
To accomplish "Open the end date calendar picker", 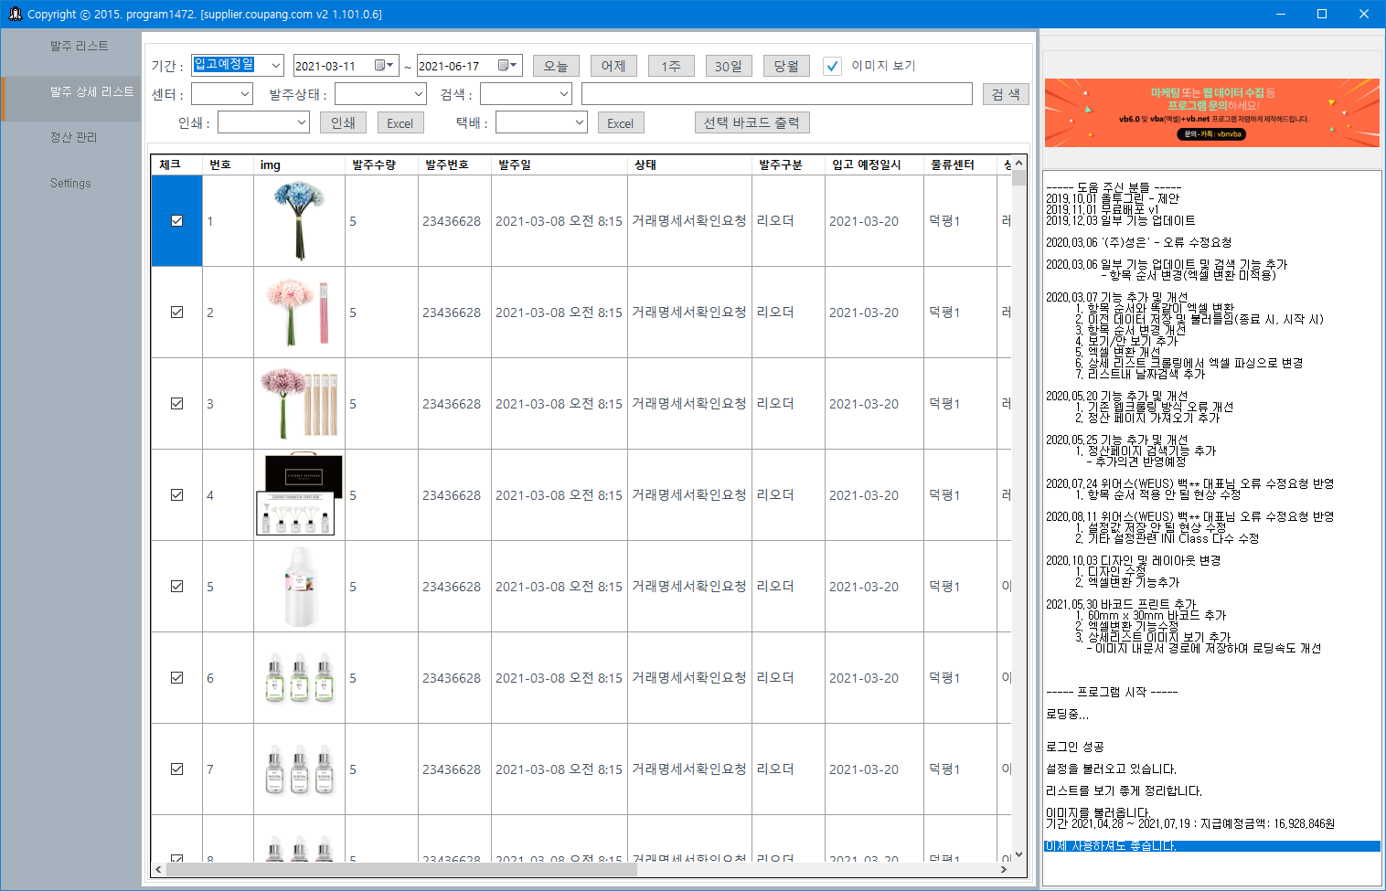I will (509, 65).
